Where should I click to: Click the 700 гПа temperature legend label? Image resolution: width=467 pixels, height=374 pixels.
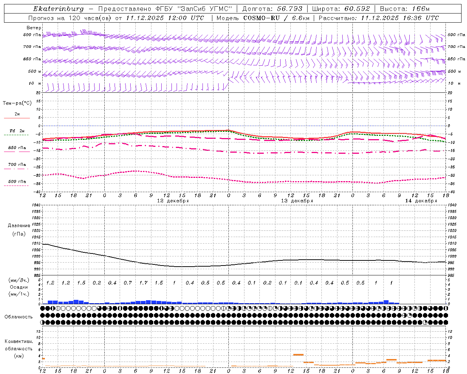click(17, 165)
